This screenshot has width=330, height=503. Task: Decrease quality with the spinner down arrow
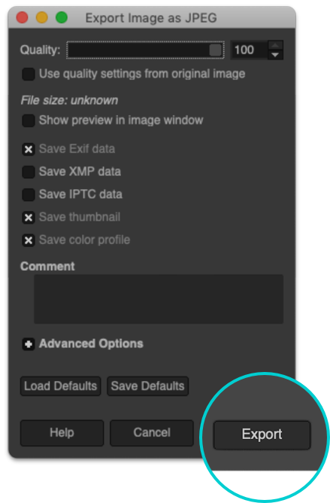(x=275, y=55)
